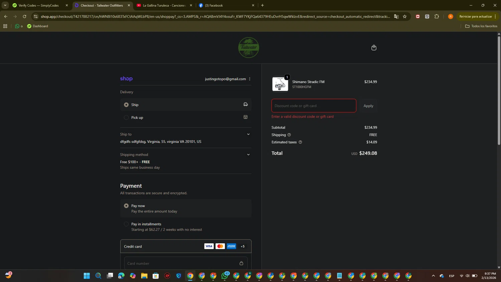
Task: Open the clock showing 9:37 PM
Action: coord(489,276)
